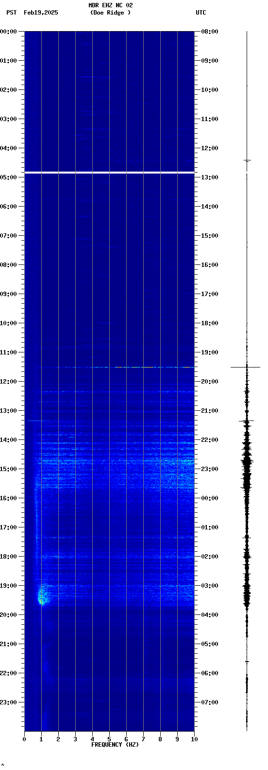Click the PST time label '10:00'
Image resolution: width=268 pixels, height=770 pixels.
click(x=9, y=323)
